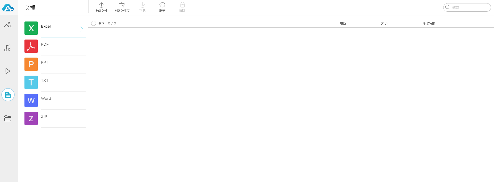Select the Word document category

tap(55, 101)
